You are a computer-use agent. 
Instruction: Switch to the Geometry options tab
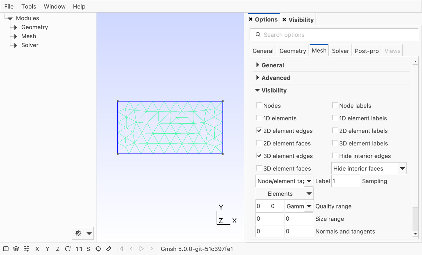[x=293, y=51]
